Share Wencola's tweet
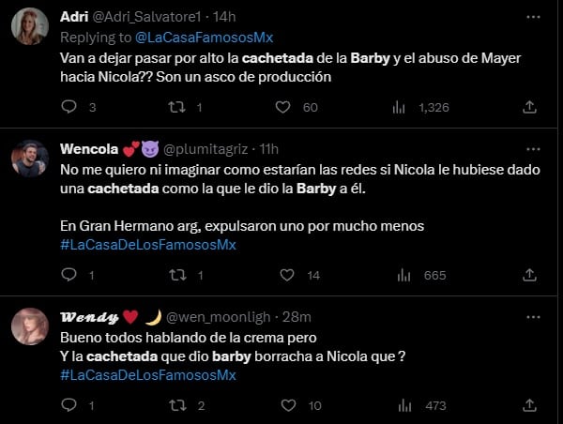 529,275
